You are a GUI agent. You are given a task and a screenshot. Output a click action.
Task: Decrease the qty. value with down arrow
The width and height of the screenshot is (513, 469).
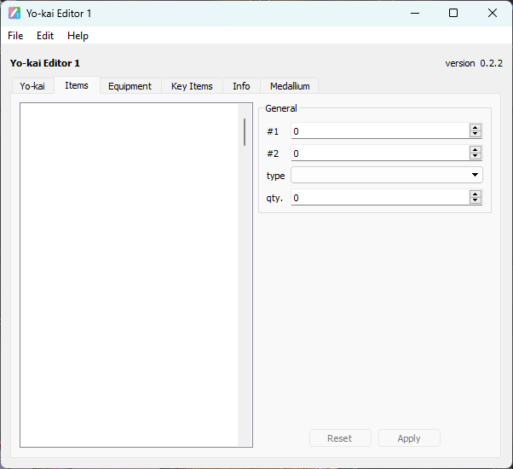[x=475, y=200]
